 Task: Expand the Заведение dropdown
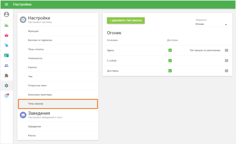point(211,24)
